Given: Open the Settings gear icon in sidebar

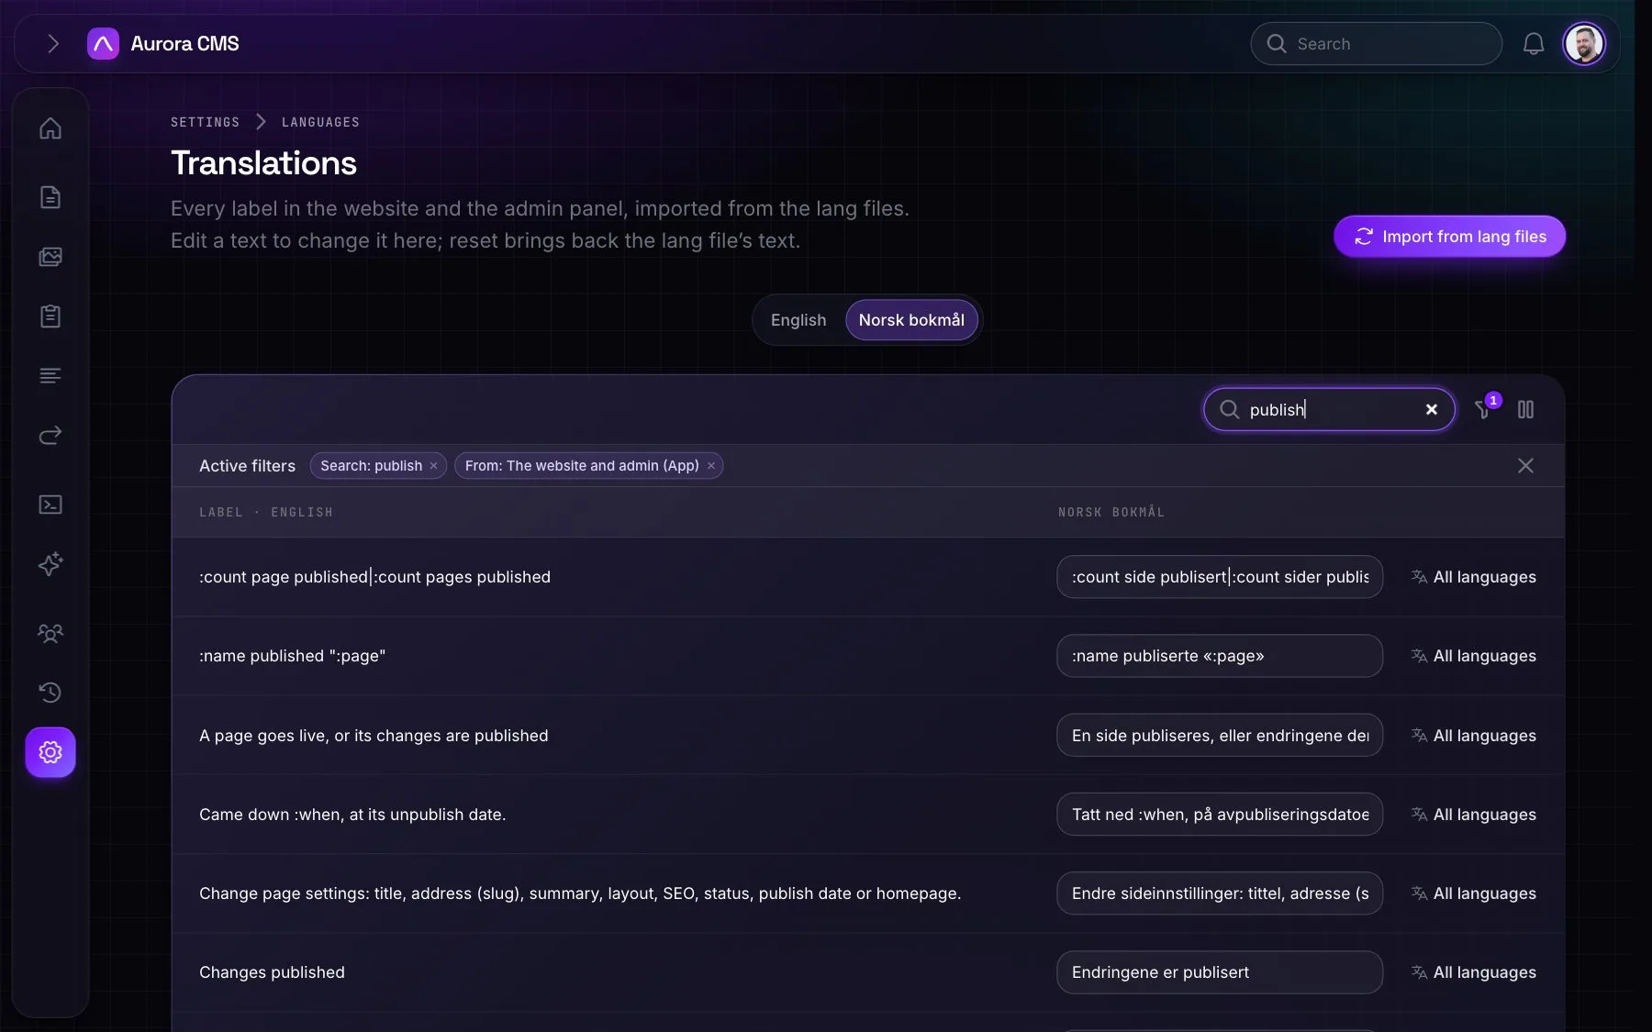Looking at the screenshot, I should click(x=50, y=752).
